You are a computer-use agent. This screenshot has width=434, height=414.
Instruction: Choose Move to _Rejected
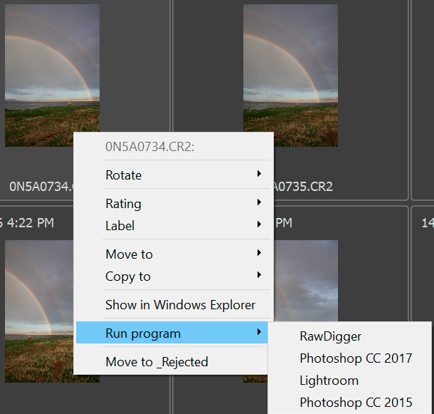pyautogui.click(x=157, y=362)
